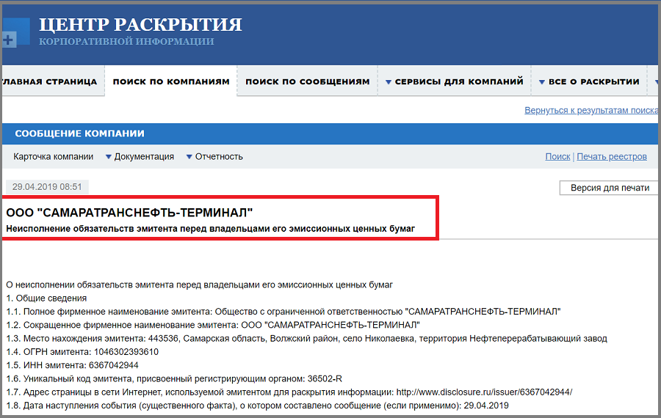Select line 1. Общие сведения

pyautogui.click(x=46, y=298)
